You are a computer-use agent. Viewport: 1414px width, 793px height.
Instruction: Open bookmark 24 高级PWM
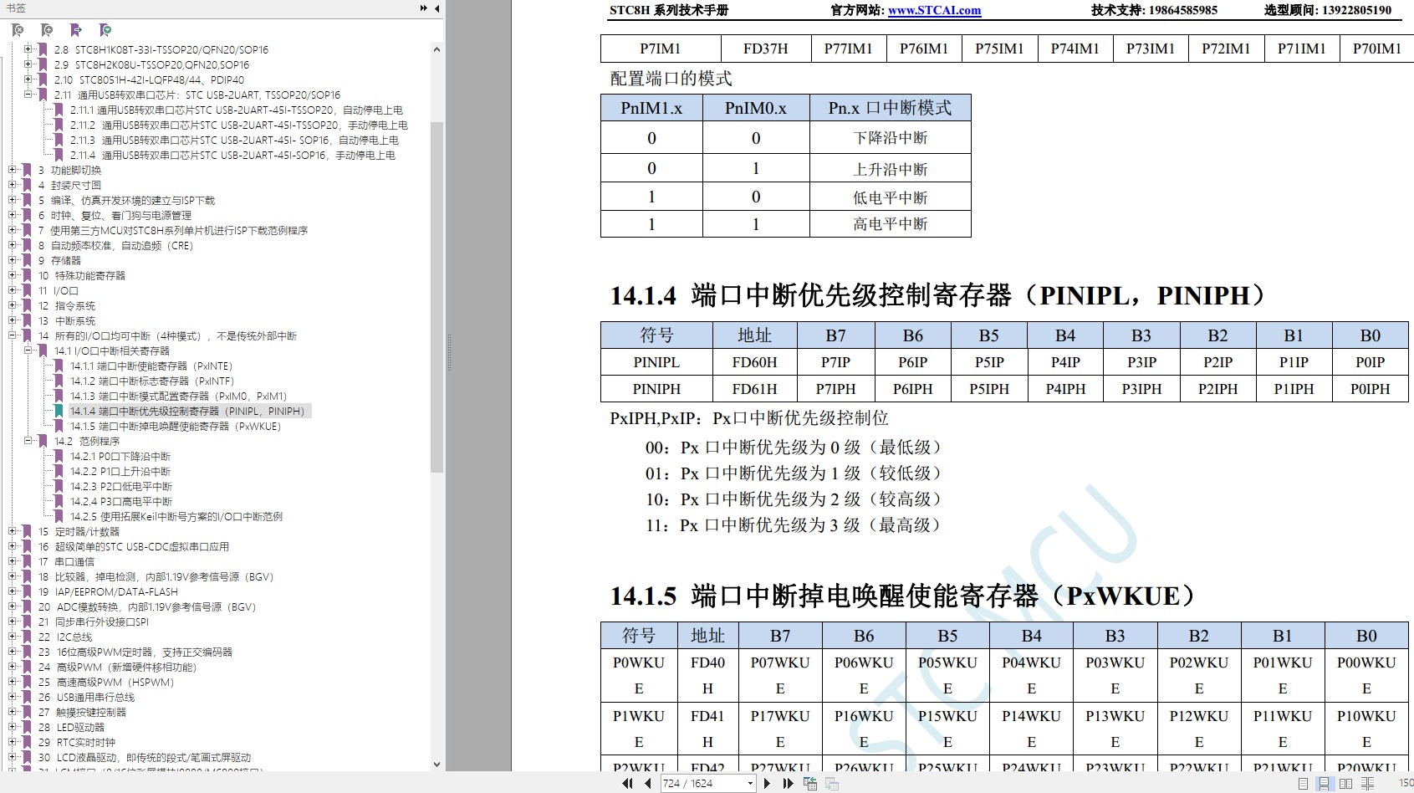click(117, 668)
